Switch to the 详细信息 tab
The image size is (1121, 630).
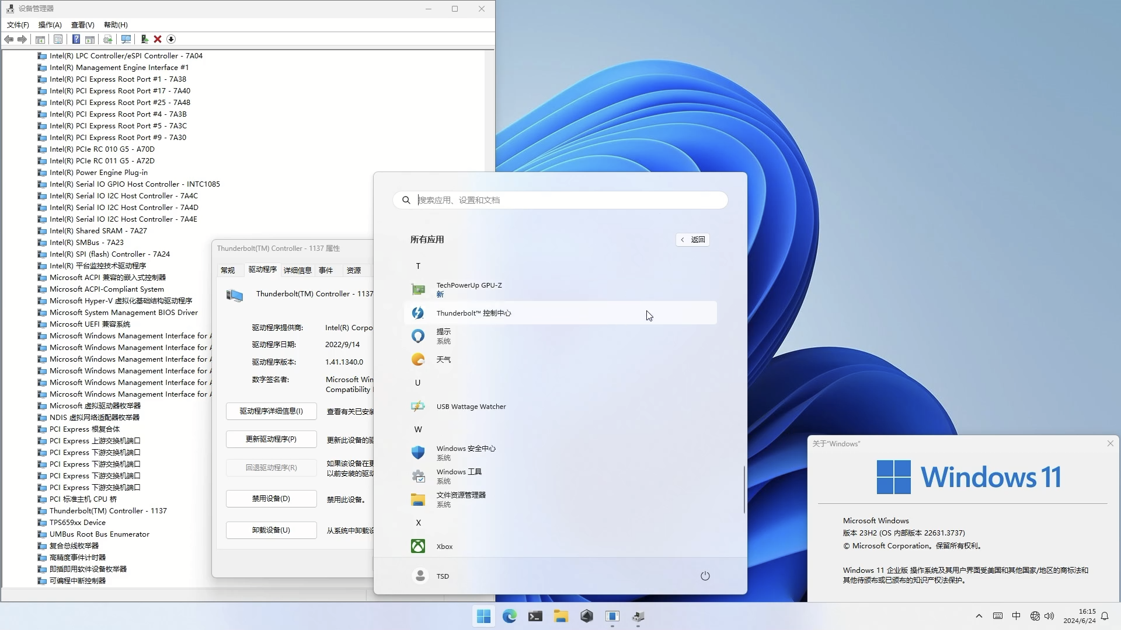point(297,270)
